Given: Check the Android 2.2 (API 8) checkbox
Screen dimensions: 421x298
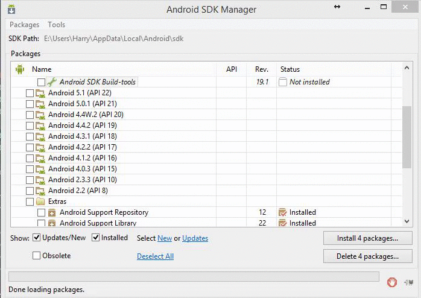Looking at the screenshot, I should point(30,191).
